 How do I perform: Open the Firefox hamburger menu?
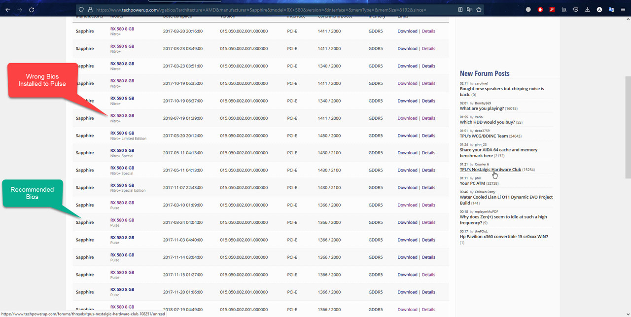(623, 9)
